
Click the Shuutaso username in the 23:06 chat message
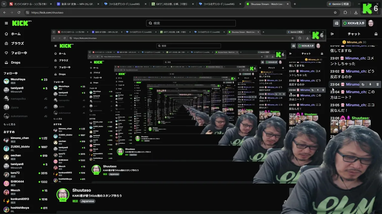point(361,118)
